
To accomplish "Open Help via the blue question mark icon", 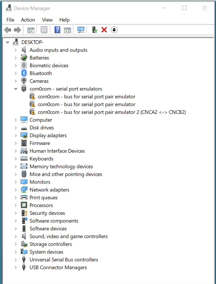I will [57, 30].
